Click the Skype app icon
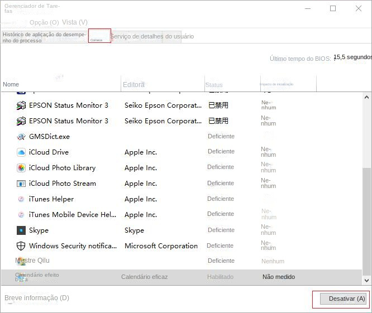 point(21,230)
